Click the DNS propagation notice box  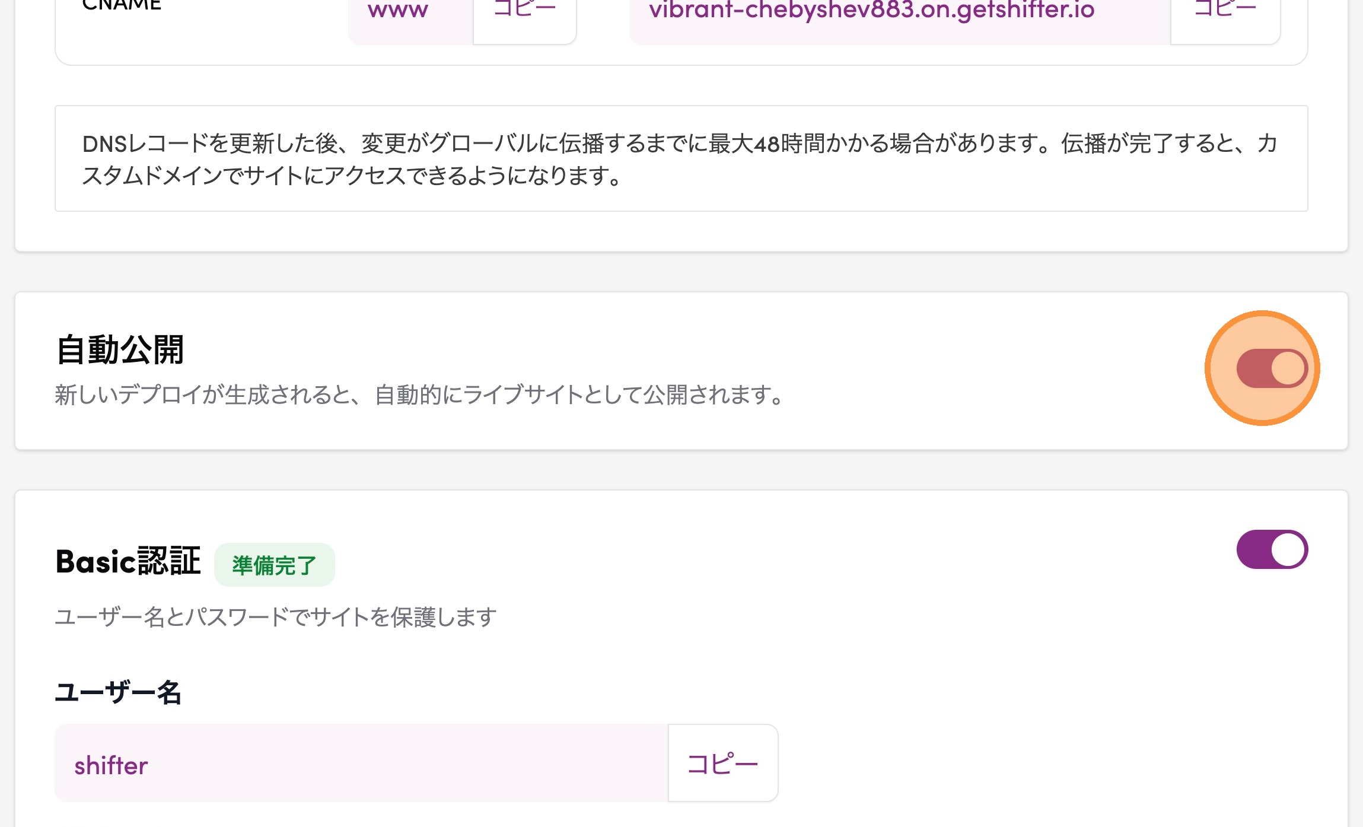tap(681, 158)
